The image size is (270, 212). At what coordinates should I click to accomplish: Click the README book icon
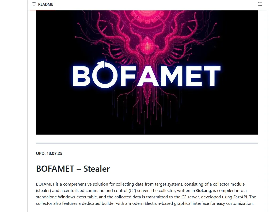click(34, 4)
